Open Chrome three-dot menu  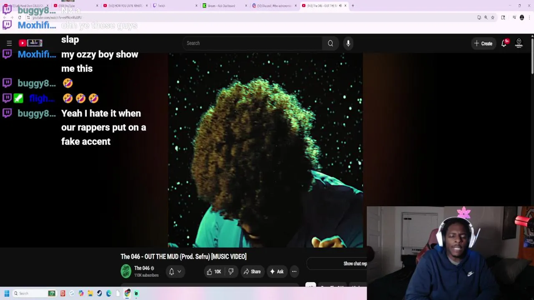click(x=529, y=17)
